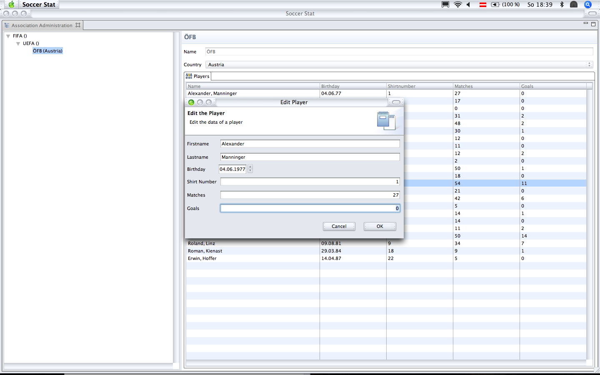This screenshot has width=600, height=375.
Task: Click the Firstname field in Edit Player
Action: (x=310, y=144)
